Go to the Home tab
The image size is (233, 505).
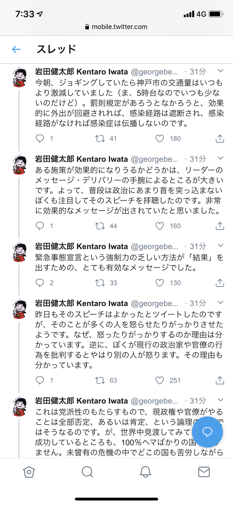coord(29,472)
